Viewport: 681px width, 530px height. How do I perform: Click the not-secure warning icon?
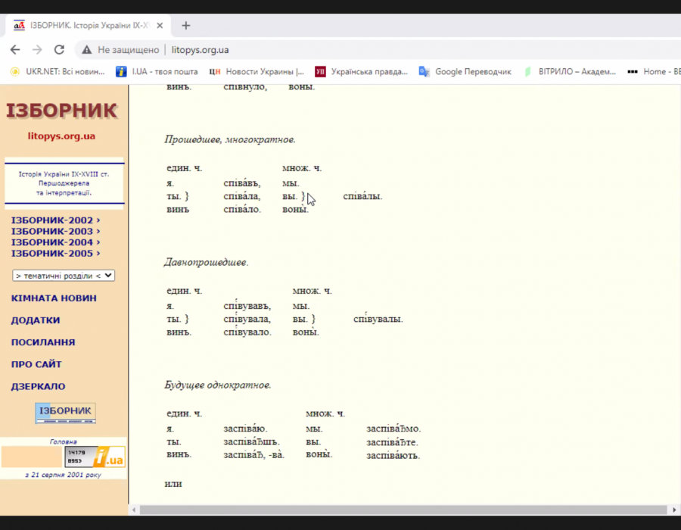86,50
